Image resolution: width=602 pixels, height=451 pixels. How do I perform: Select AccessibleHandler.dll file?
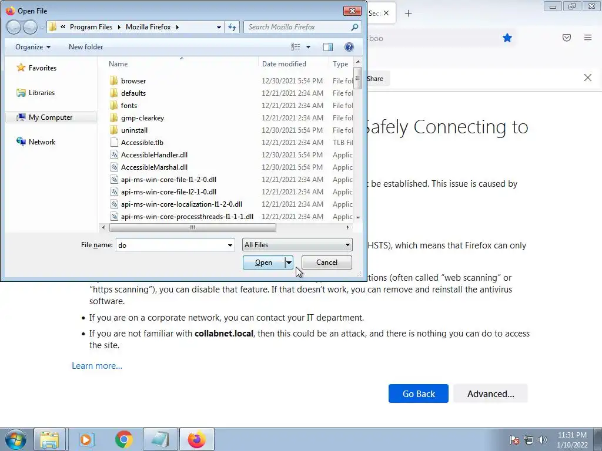[x=154, y=154]
